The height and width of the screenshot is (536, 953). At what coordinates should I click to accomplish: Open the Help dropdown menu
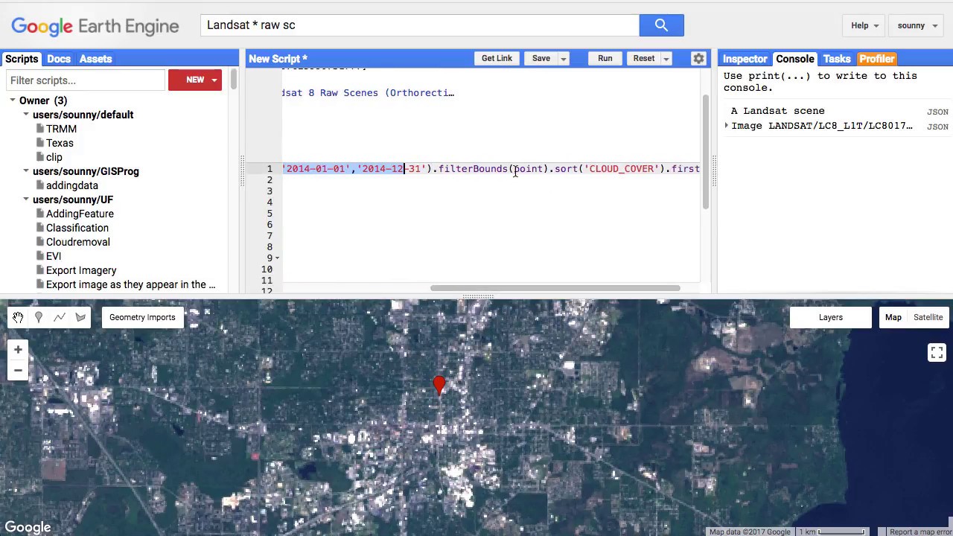(864, 25)
